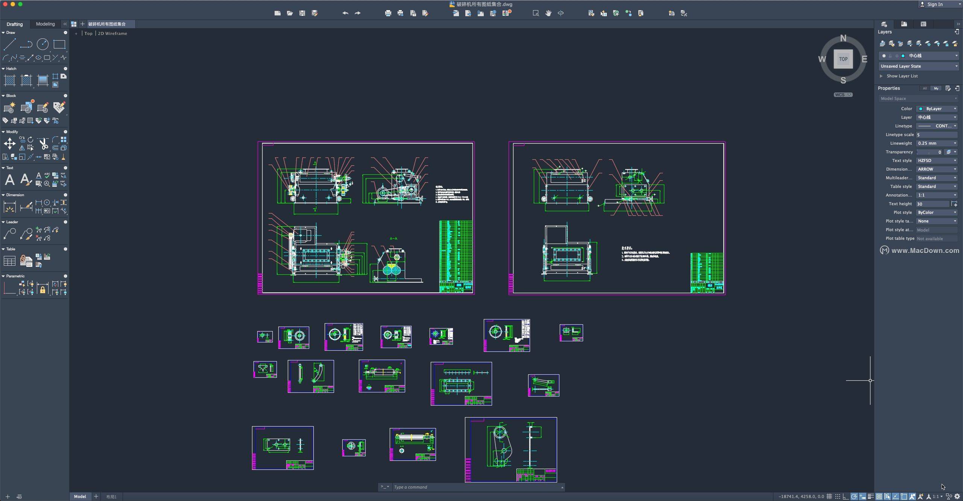Select the Multiline Text tool

pos(9,180)
